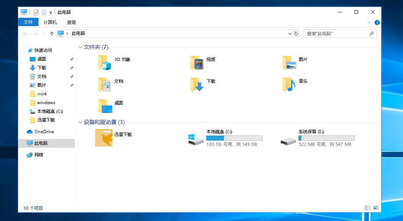
Task: Open the 3D 对象 folder icon
Action: click(x=104, y=63)
